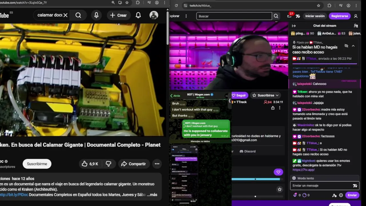Expand YouTube description with ...más
This screenshot has height=206, width=366.
click(x=152, y=195)
